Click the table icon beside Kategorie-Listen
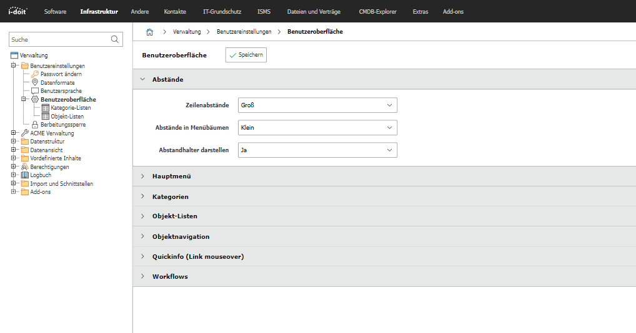Screen dimensions: 636x333 tap(46, 108)
